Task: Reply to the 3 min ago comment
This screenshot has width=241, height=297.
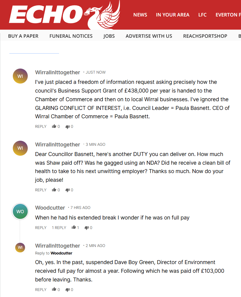Action: coord(41,190)
